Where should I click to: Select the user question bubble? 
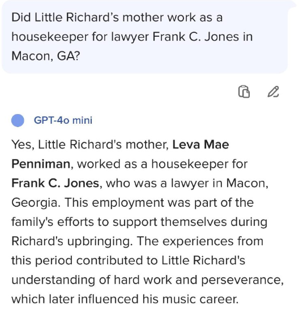[x=145, y=37]
